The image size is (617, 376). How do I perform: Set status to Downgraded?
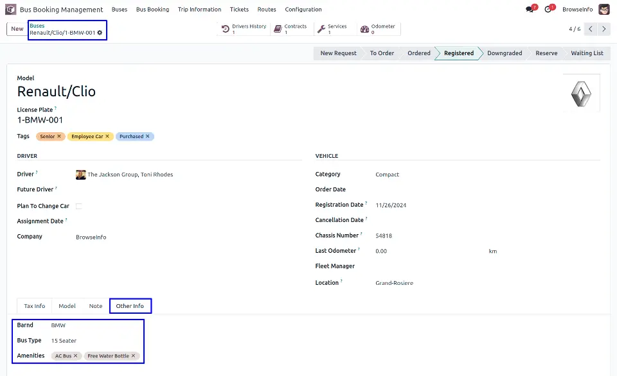point(505,53)
